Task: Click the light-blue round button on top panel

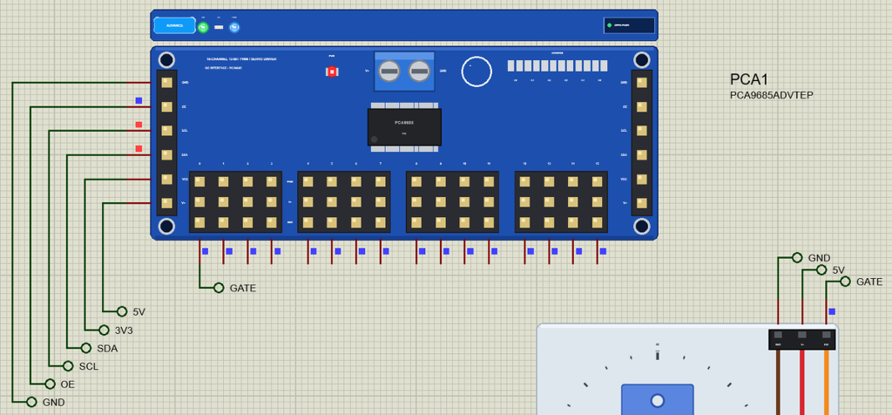Action: (x=233, y=27)
